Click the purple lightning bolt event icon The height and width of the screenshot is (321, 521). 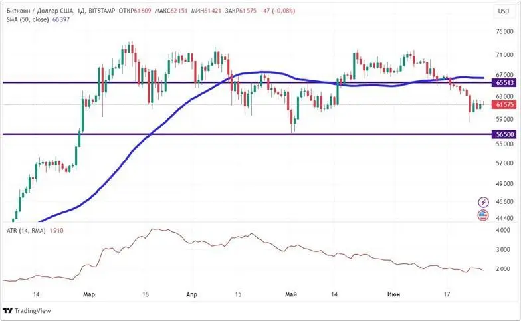(484, 201)
